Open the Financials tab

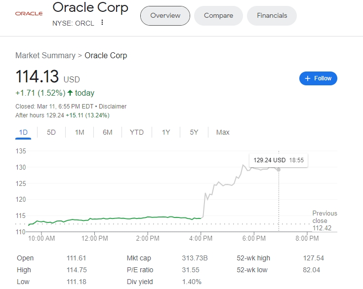(272, 16)
